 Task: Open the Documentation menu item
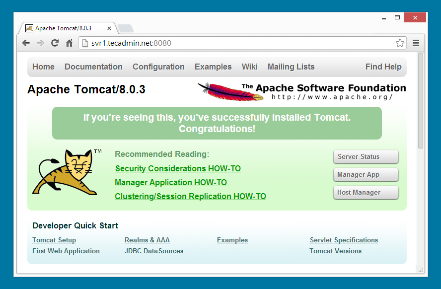coord(93,67)
